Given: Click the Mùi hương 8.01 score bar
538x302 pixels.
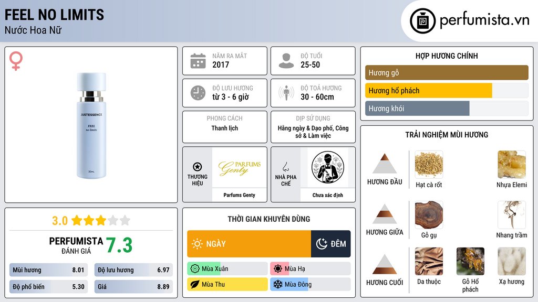Looking at the screenshot, I should pyautogui.click(x=48, y=270).
